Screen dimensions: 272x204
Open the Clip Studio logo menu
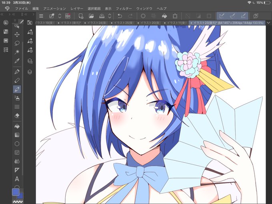(x=7, y=8)
